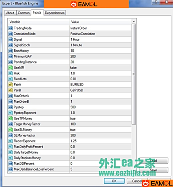The width and height of the screenshot is (173, 187).
Task: Select the true value of UseTPMoney
Action: (x=73, y=118)
